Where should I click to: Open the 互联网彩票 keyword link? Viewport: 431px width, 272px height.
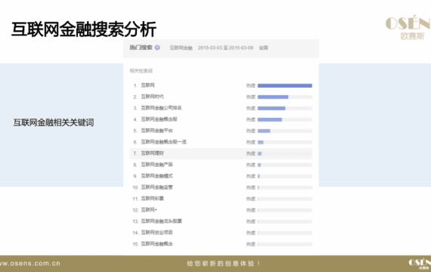(x=152, y=199)
